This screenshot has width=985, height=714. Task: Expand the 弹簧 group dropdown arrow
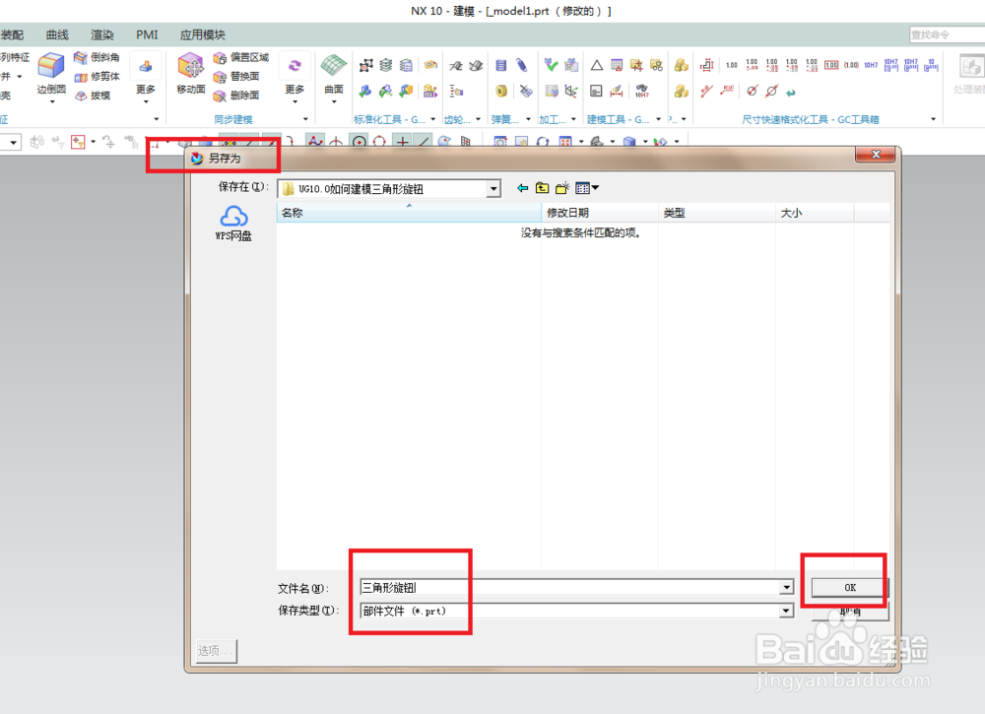pyautogui.click(x=528, y=119)
